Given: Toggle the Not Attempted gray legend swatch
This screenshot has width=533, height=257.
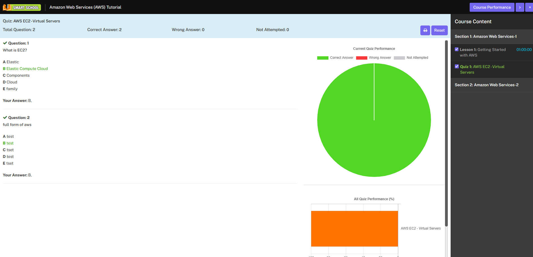Looking at the screenshot, I should pyautogui.click(x=399, y=58).
